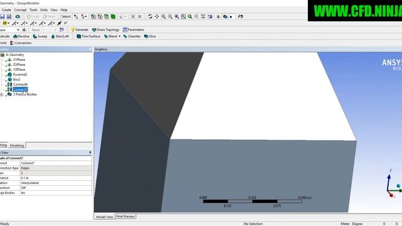Click the Connect7 name field in details
This screenshot has width=402, height=226.
[x=56, y=163]
